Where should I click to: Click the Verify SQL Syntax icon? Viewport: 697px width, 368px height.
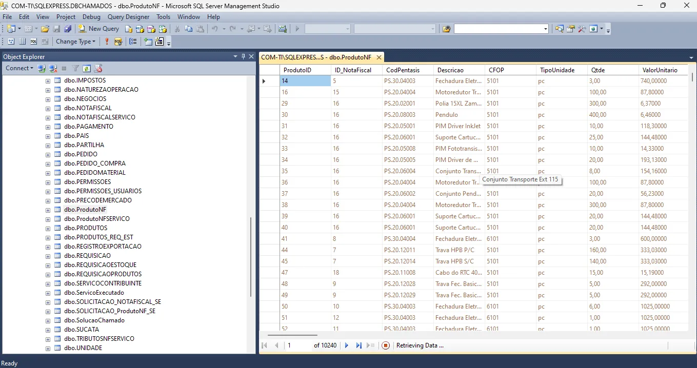(x=118, y=42)
